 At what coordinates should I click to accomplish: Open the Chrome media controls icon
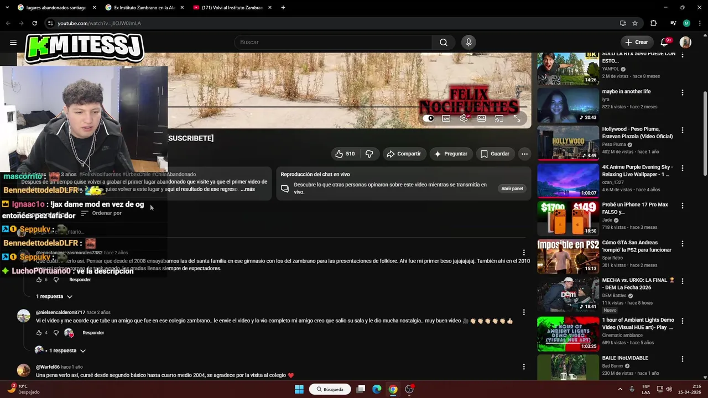pos(673,23)
